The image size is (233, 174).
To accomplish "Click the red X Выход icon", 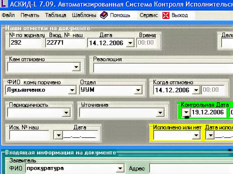I will [166, 15].
